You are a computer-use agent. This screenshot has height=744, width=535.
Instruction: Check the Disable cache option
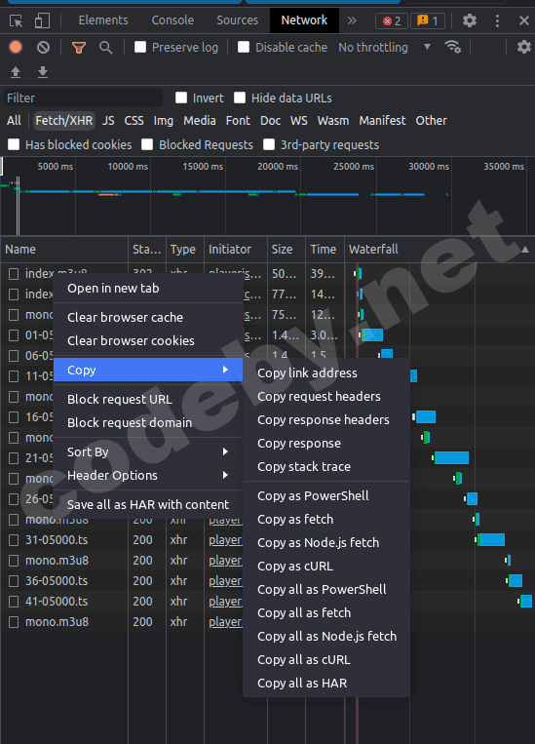pyautogui.click(x=244, y=47)
